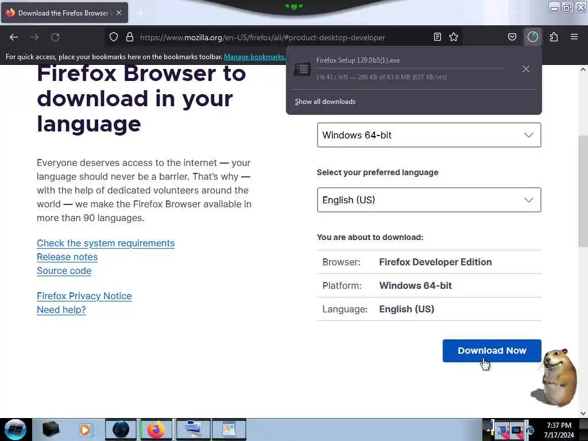Go back with the browser back arrow
Screen dimensions: 588x441
tap(14, 37)
